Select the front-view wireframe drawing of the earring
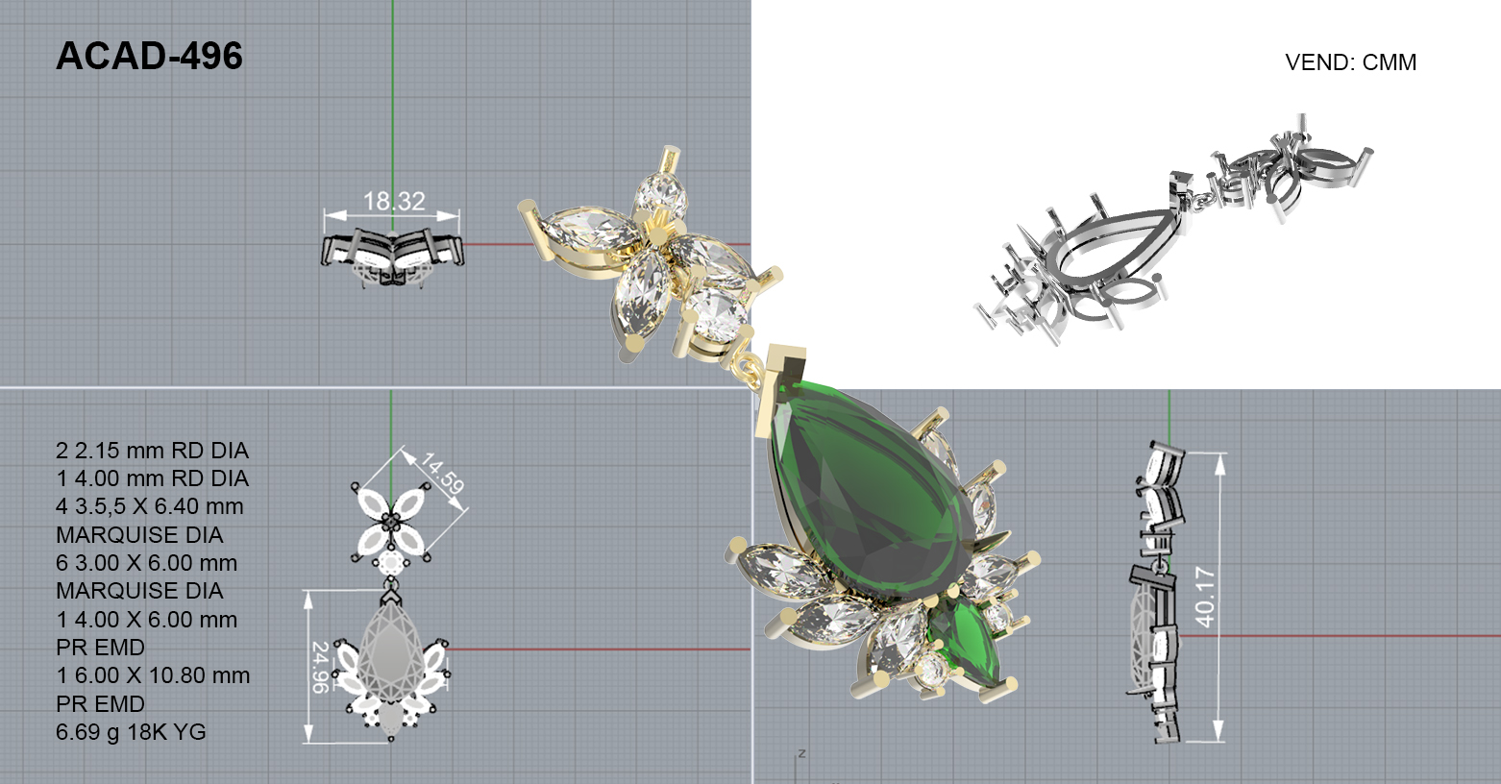Image resolution: width=1501 pixels, height=784 pixels. click(392, 612)
